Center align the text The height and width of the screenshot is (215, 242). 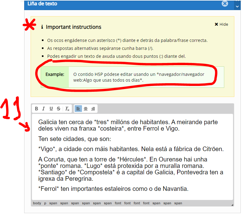click(x=86, y=109)
